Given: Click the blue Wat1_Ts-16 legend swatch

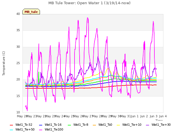Looking at the screenshot, I should pos(40,125).
